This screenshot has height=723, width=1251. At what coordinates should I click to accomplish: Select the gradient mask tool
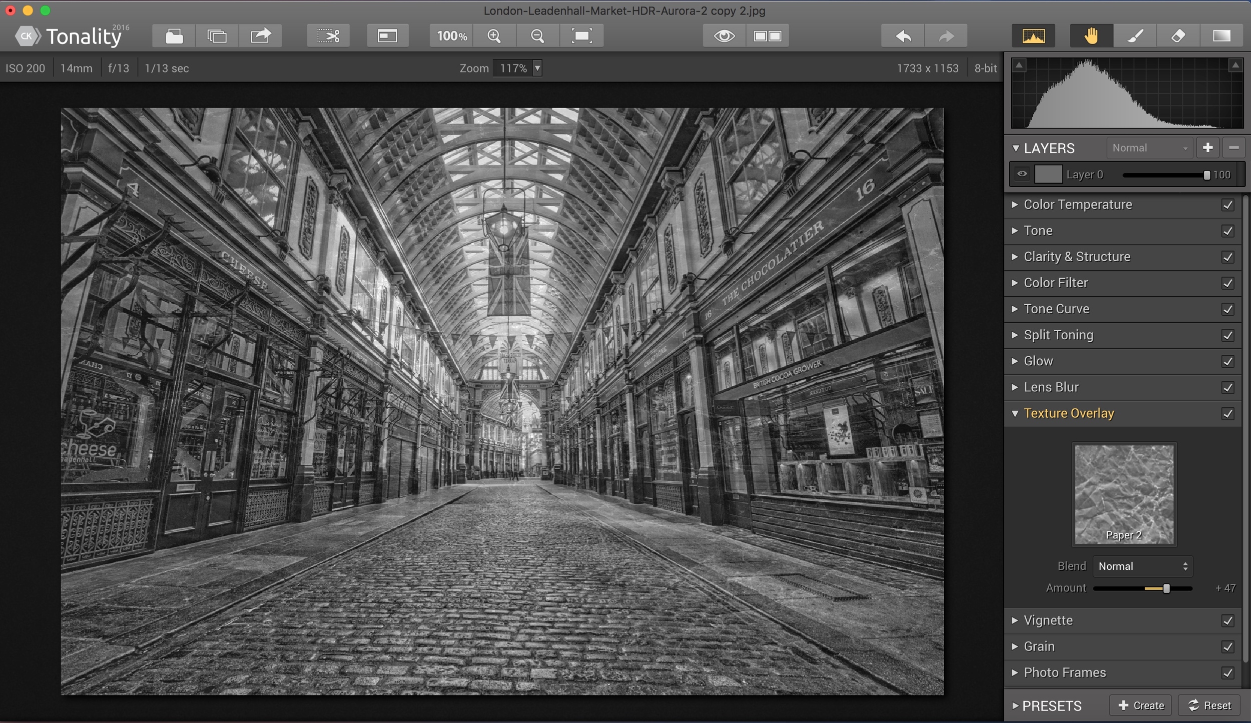tap(1221, 36)
